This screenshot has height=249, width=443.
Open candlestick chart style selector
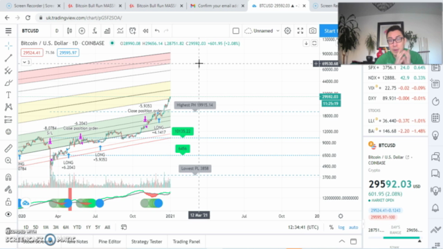(69, 30)
